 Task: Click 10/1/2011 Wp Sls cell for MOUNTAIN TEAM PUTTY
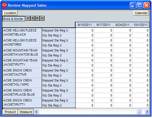pos(141,65)
